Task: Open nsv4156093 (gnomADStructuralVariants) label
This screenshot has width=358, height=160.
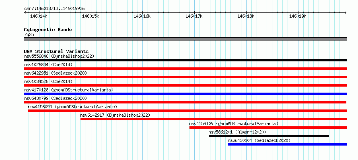Action: click(72, 107)
